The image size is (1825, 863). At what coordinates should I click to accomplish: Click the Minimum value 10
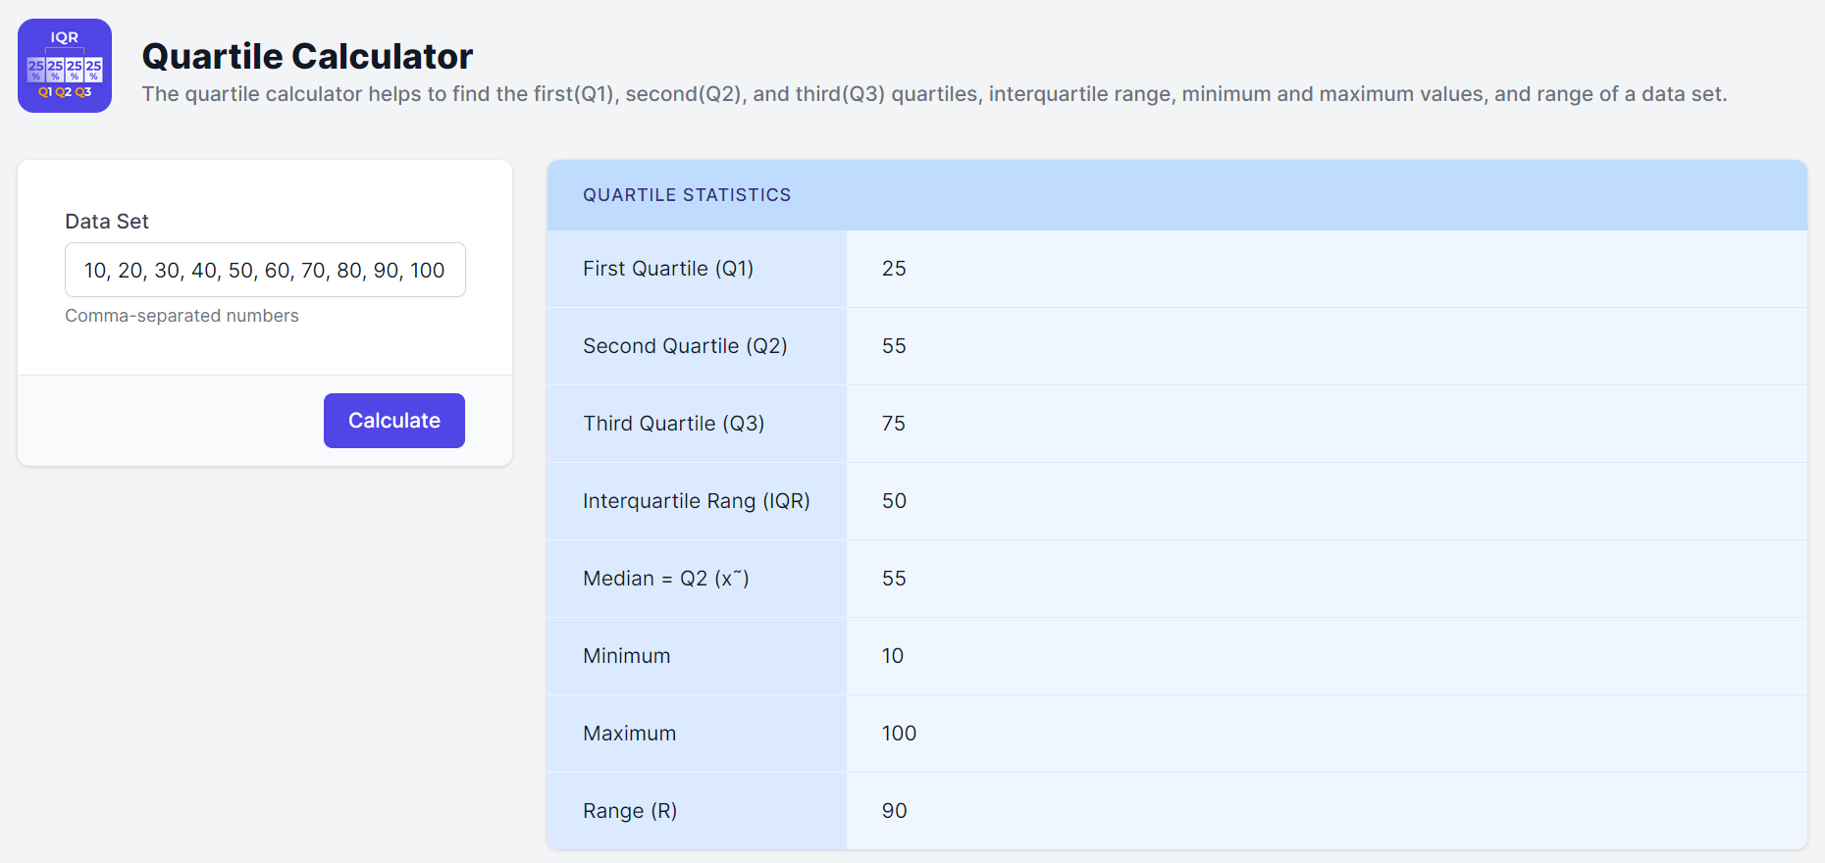click(893, 656)
